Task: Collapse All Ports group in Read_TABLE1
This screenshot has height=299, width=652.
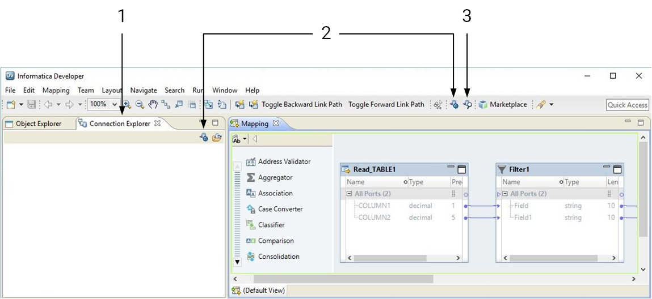Action: [349, 194]
